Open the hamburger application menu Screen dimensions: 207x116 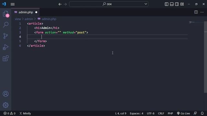[13, 4]
